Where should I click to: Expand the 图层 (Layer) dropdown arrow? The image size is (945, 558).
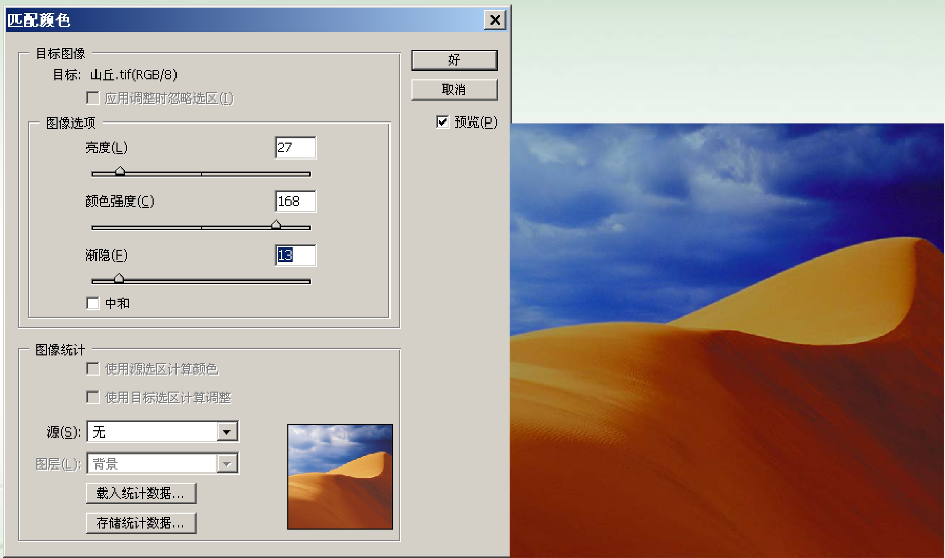227,464
